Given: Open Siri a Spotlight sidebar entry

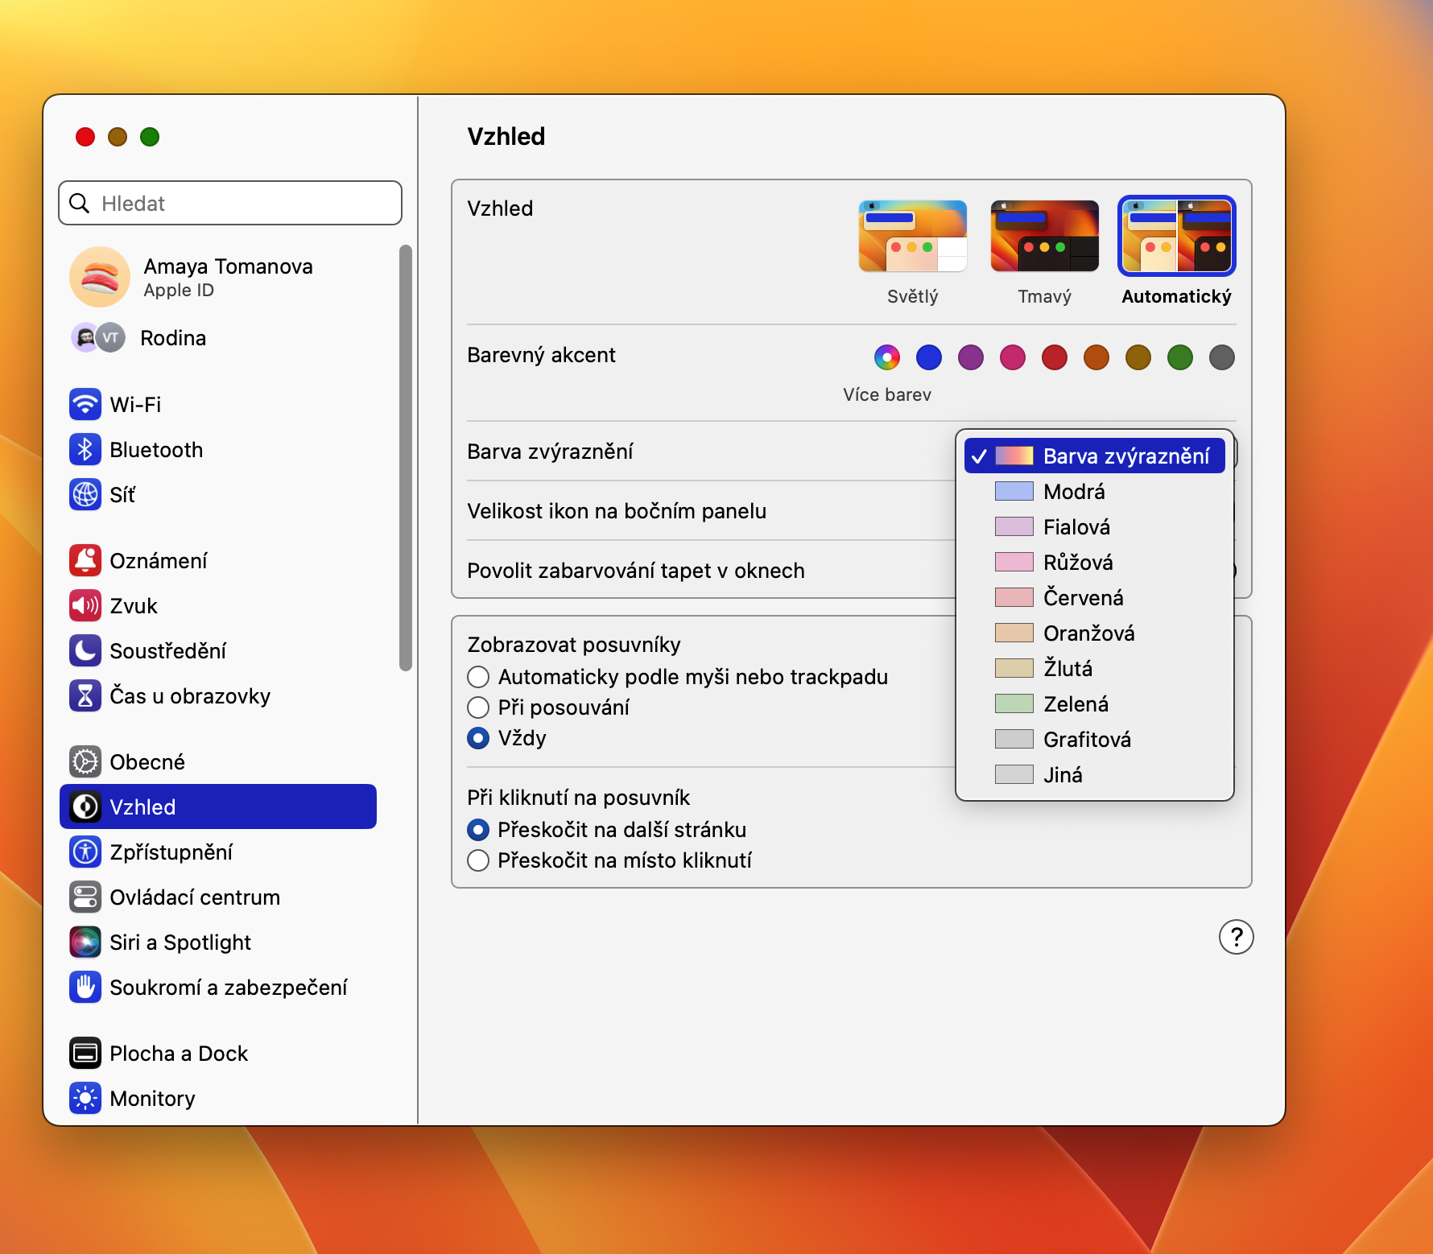Looking at the screenshot, I should point(218,942).
